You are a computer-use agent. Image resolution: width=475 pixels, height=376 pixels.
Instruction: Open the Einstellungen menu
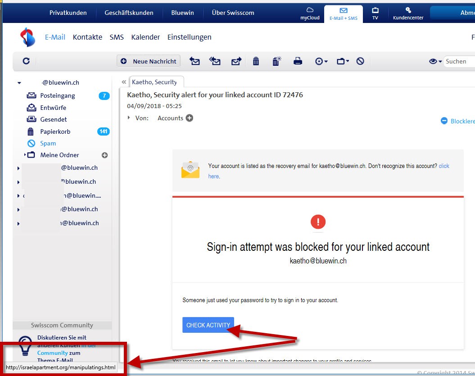point(189,37)
